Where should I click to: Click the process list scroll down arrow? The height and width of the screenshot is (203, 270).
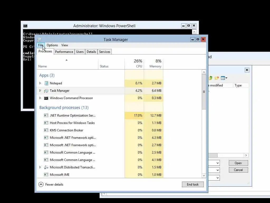[x=204, y=176]
